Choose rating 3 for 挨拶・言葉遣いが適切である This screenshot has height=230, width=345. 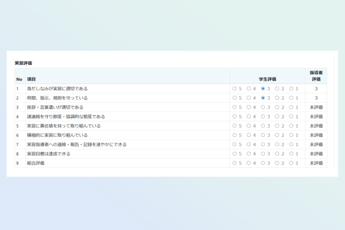click(x=263, y=108)
